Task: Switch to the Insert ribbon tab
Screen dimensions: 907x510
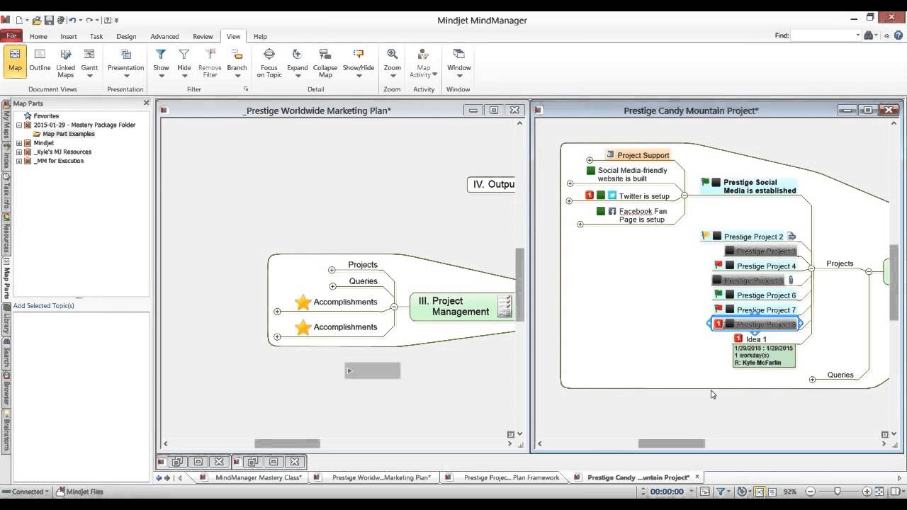Action: point(69,36)
